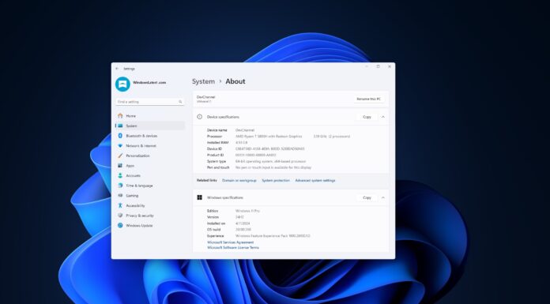Open the Microsoft Software License Terms link
The width and height of the screenshot is (550, 304).
[x=233, y=248]
